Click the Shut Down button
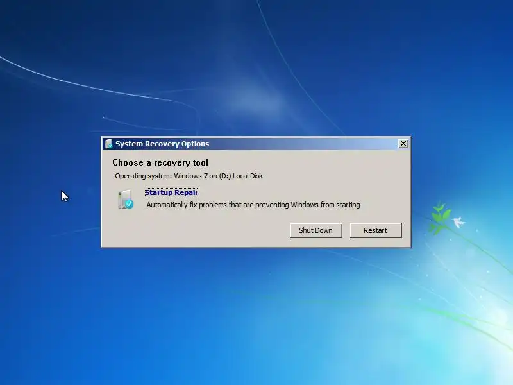 point(316,230)
